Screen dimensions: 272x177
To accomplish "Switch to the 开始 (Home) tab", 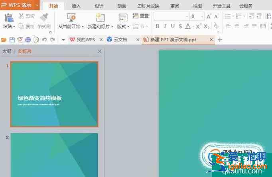I will tap(53, 6).
